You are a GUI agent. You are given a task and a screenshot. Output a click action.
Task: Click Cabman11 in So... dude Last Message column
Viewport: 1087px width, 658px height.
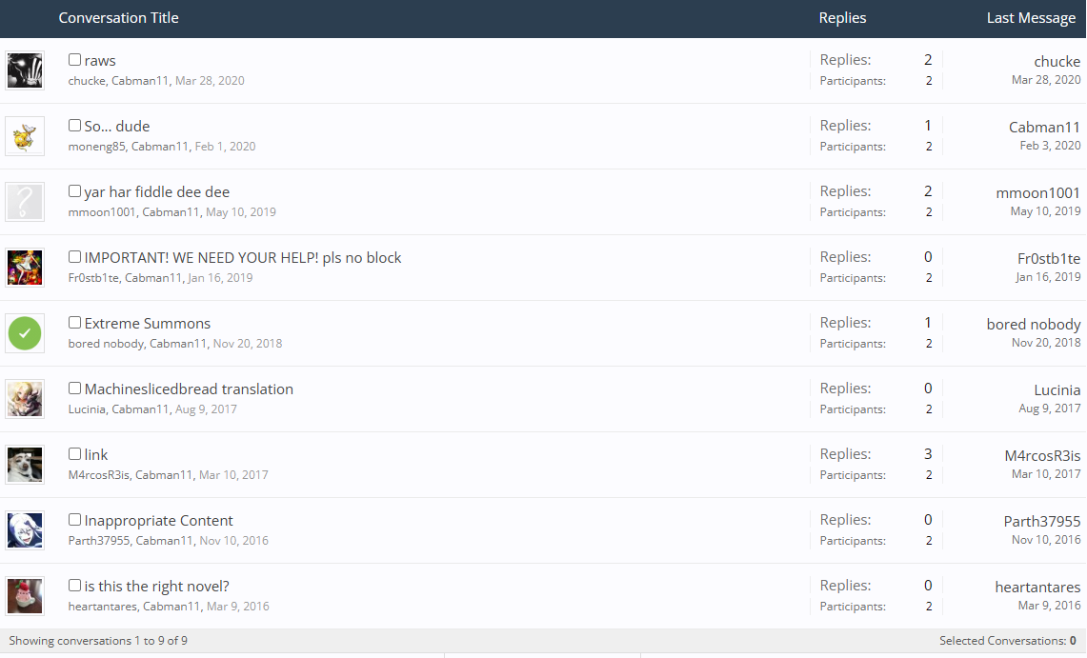click(x=1044, y=127)
